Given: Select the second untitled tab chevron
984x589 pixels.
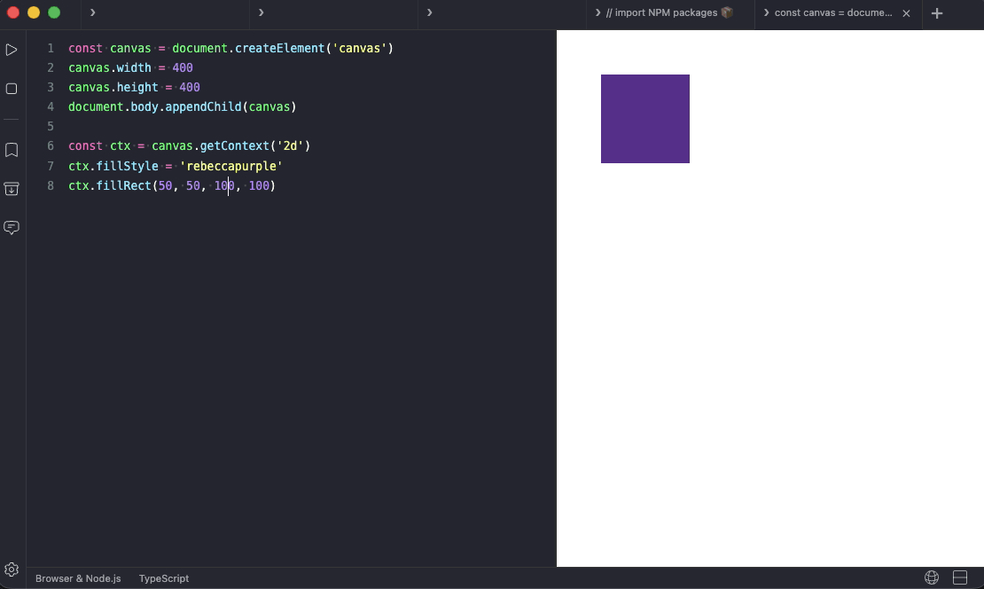Looking at the screenshot, I should 261,12.
